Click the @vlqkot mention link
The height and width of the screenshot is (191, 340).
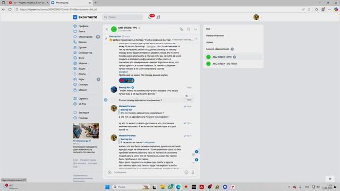coord(123,72)
